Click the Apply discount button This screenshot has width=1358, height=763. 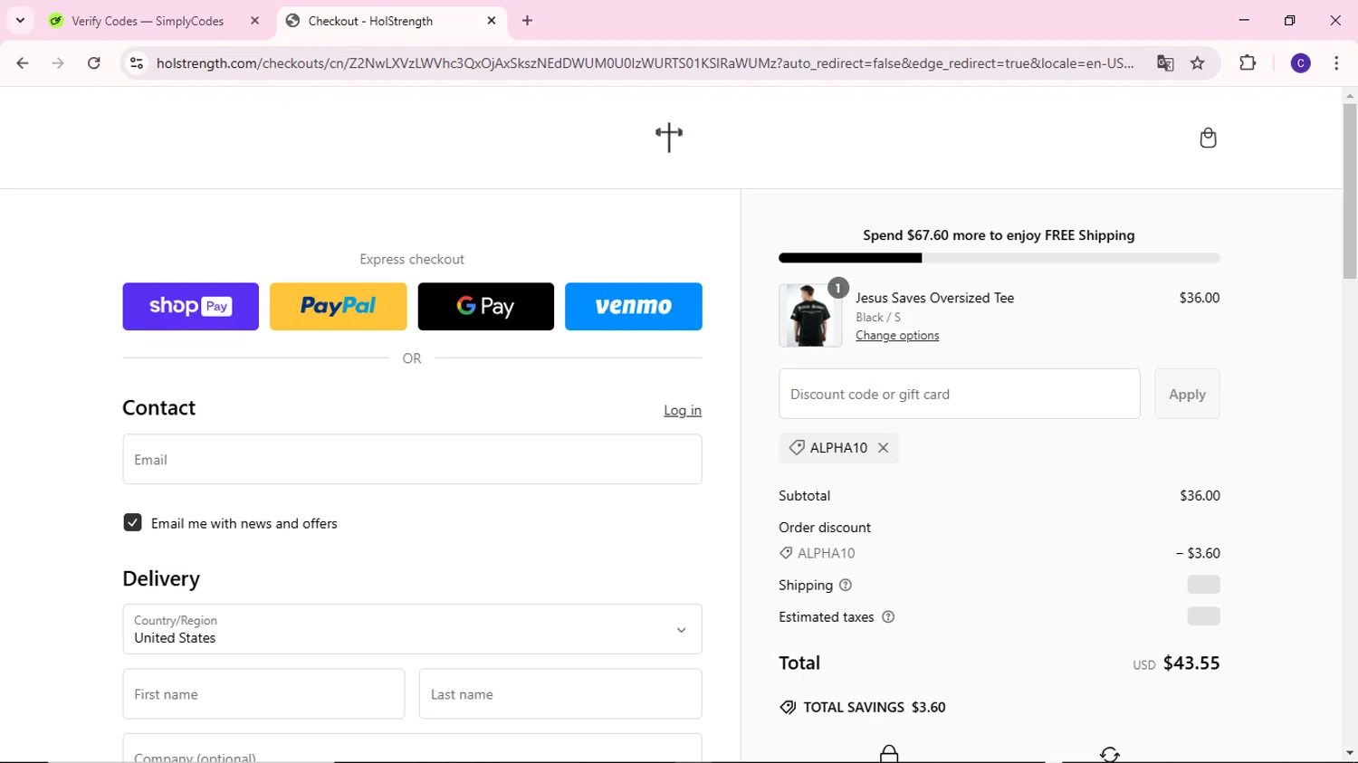[x=1187, y=394]
